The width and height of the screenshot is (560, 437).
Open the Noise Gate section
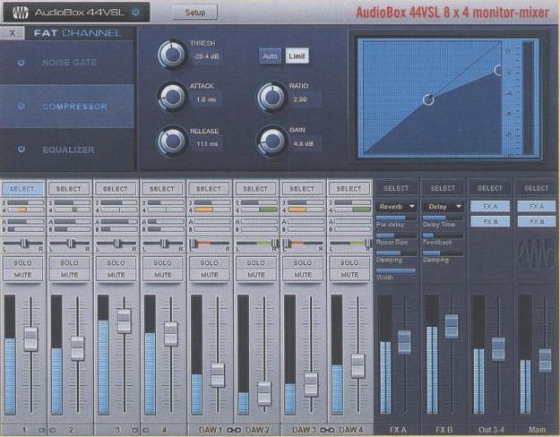(x=67, y=63)
